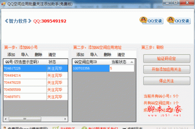Click 有问题请联系我们 link in status bar
The width and height of the screenshot is (195, 129).
pos(103,128)
